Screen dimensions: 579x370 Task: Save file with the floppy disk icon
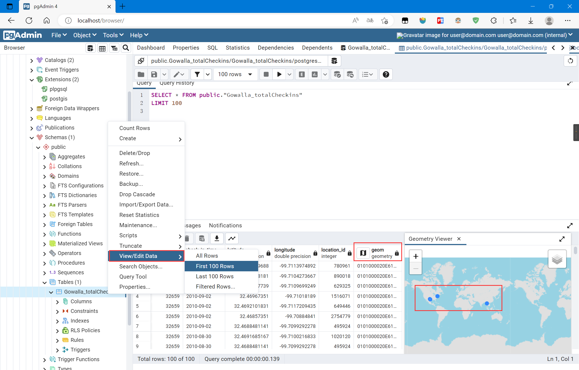[154, 74]
